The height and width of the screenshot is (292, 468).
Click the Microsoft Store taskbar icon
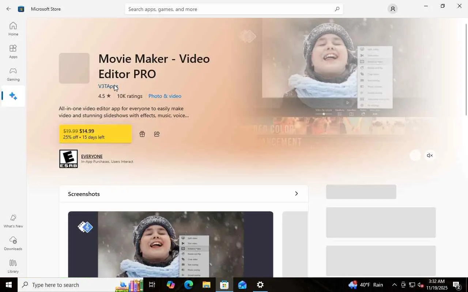point(224,285)
